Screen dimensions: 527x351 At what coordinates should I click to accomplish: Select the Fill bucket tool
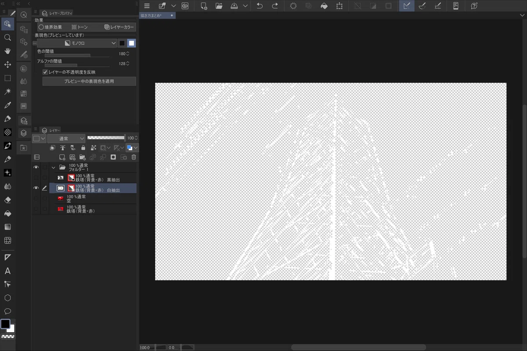pyautogui.click(x=7, y=213)
